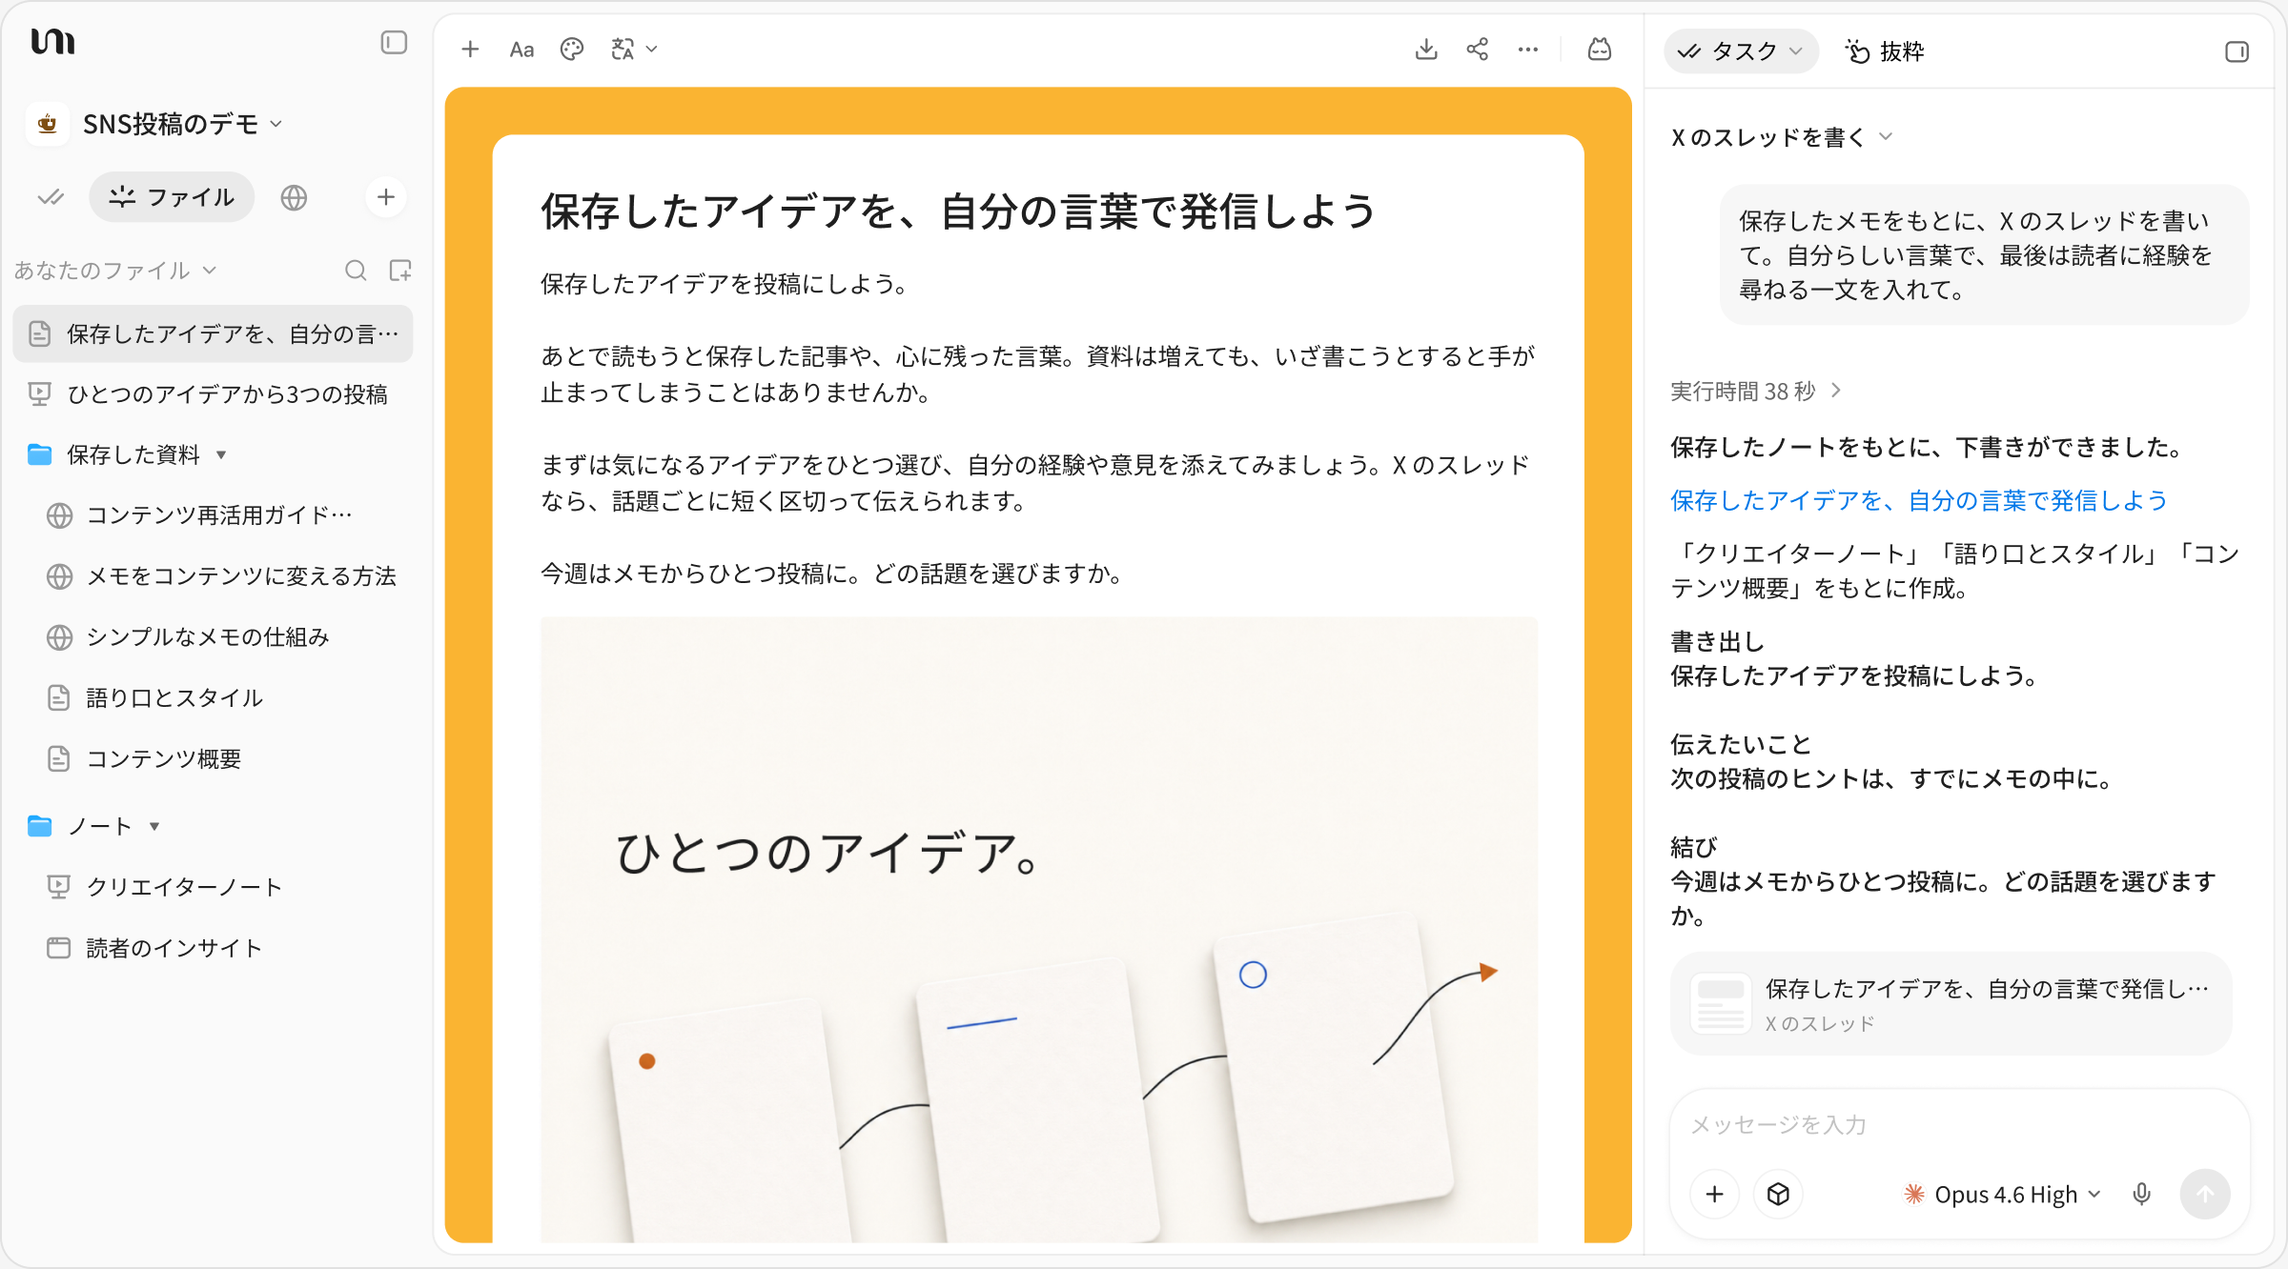Screen dimensions: 2288x1269
Task: Open the X のスレッド result card
Action: tap(1951, 1004)
